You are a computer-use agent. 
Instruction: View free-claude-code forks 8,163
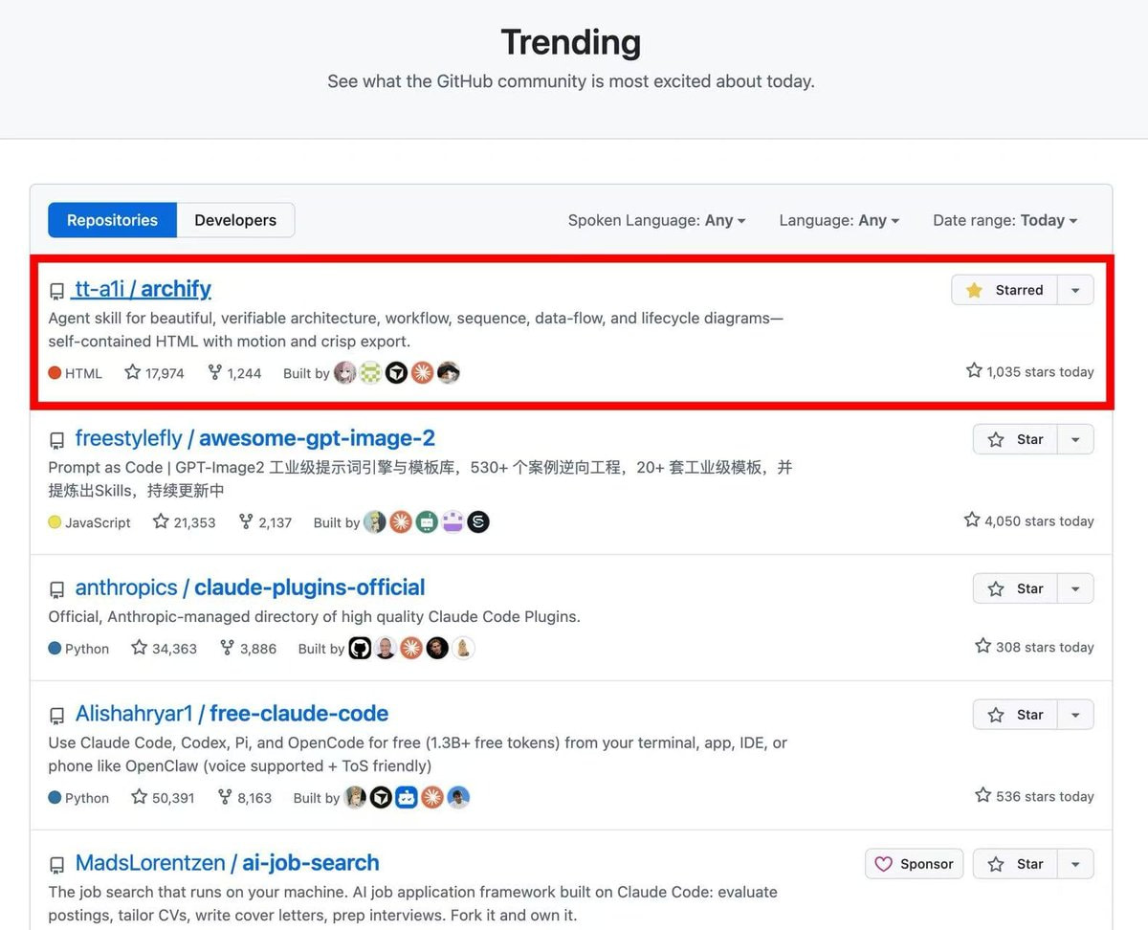point(245,797)
